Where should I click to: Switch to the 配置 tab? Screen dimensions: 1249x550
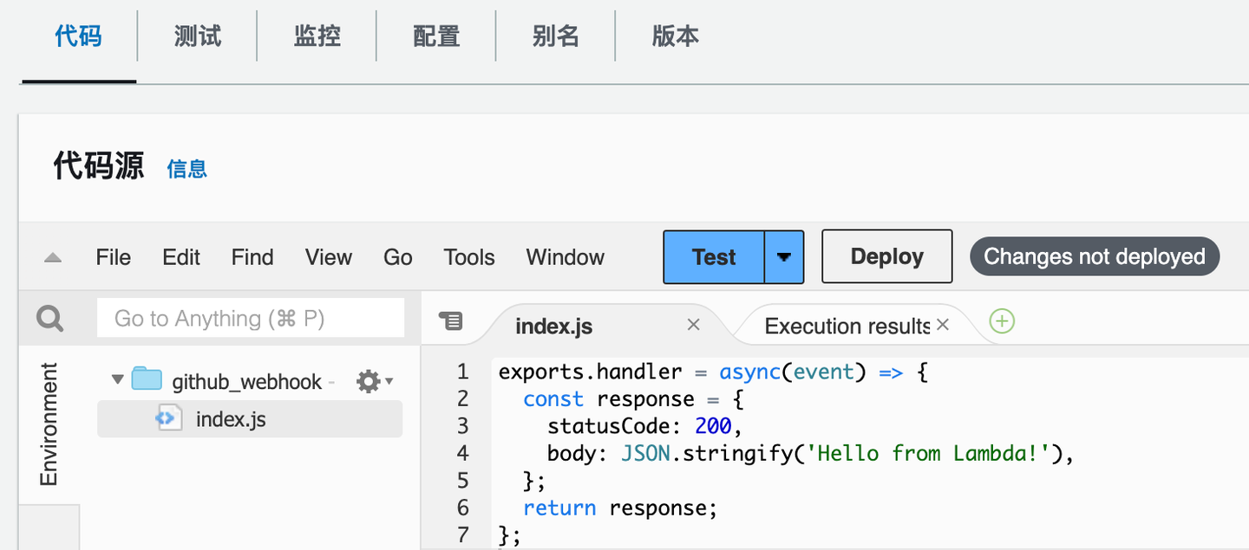pos(436,36)
